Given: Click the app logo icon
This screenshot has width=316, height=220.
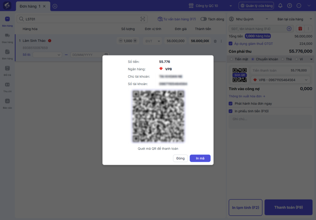Looking at the screenshot, I should click(7, 6).
